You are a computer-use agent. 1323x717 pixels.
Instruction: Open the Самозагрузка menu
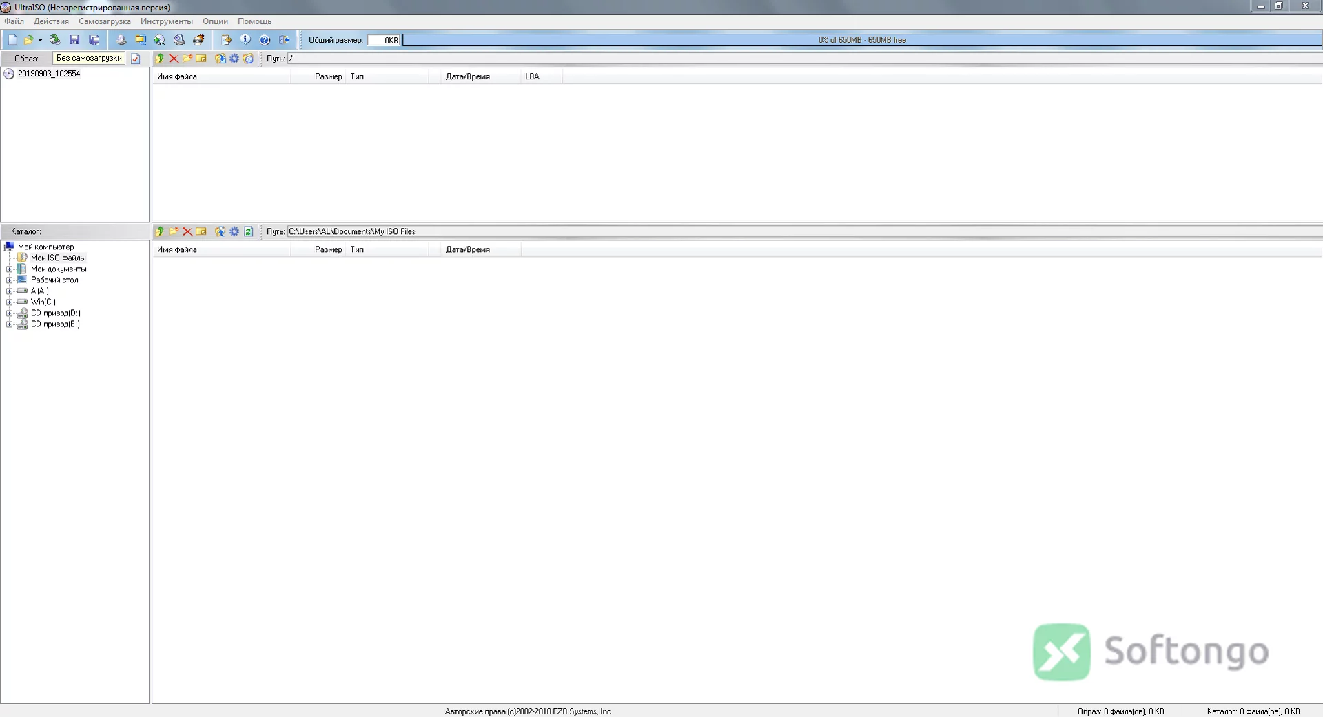pyautogui.click(x=105, y=21)
